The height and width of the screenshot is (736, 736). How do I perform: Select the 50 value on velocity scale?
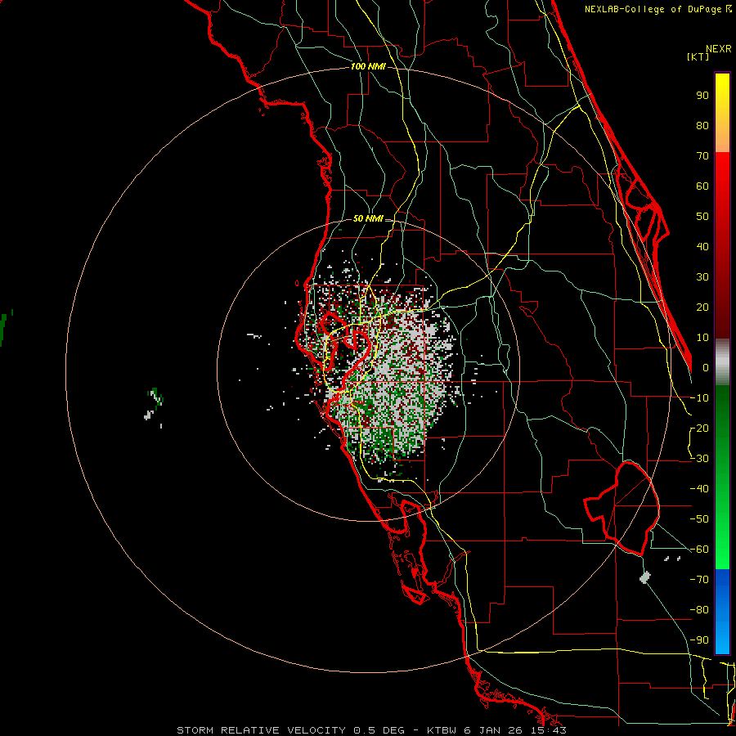click(702, 217)
